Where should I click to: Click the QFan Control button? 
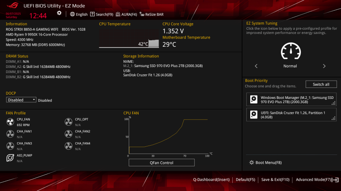(162, 163)
